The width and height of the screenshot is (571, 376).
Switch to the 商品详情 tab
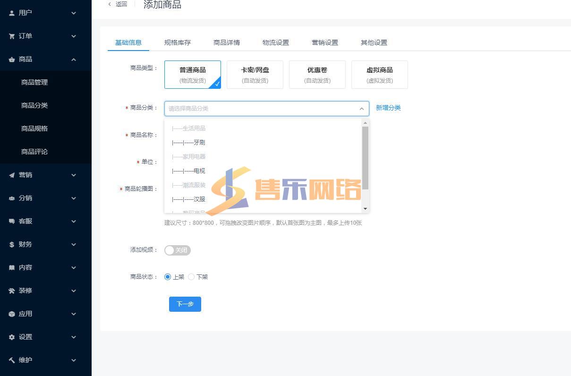coord(227,43)
